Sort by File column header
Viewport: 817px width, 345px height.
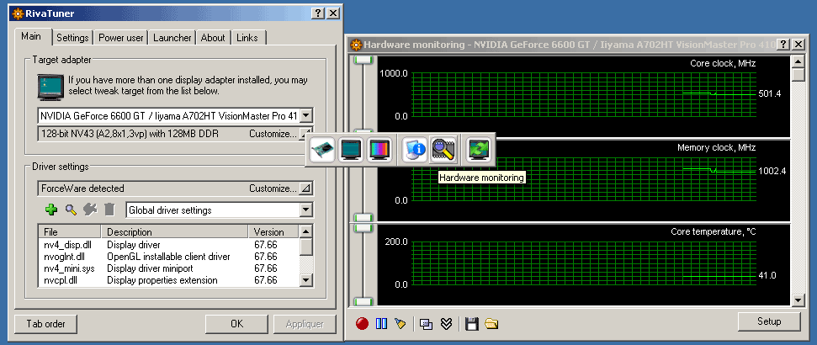coord(69,231)
